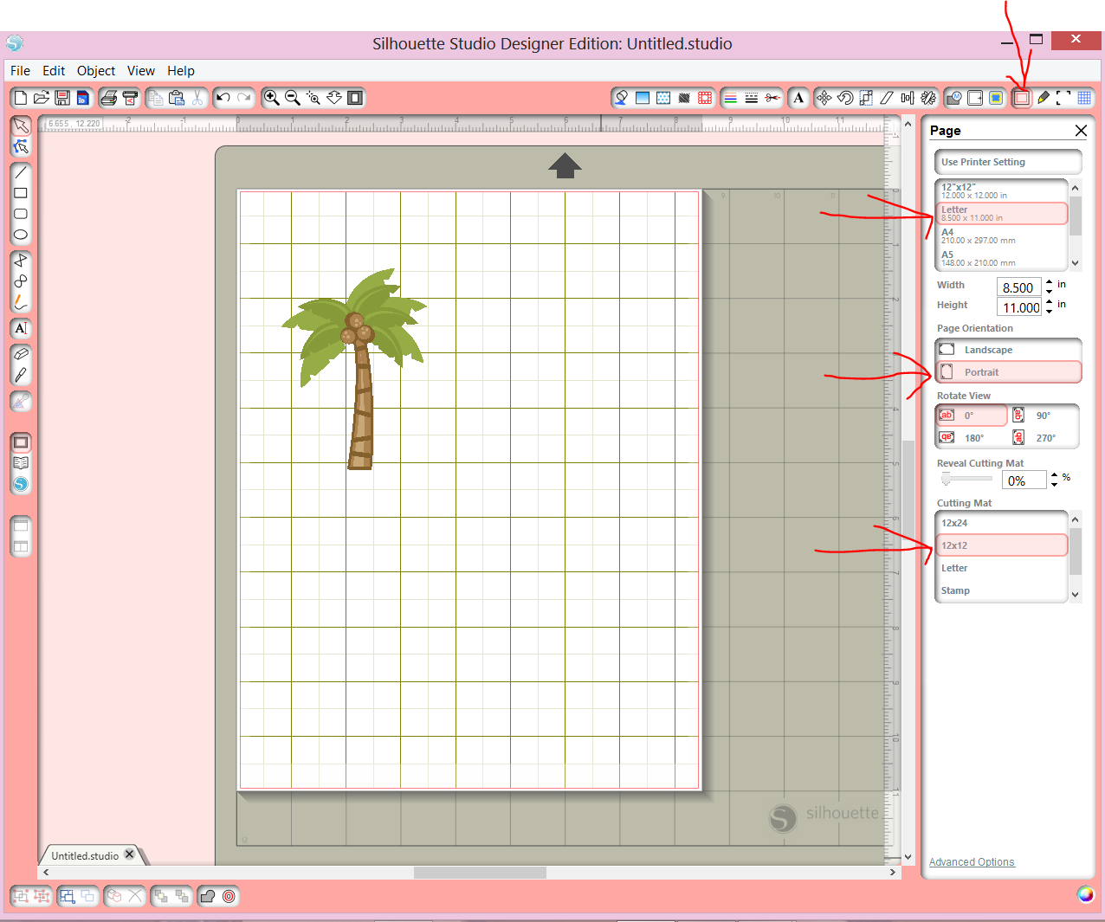Image resolution: width=1105 pixels, height=922 pixels.
Task: Open the View menu
Action: tap(141, 71)
